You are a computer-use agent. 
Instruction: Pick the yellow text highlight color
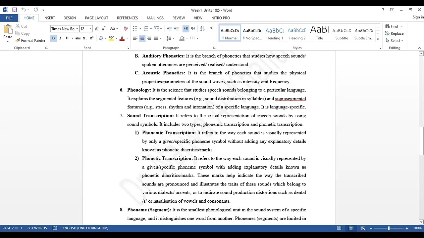[x=111, y=38]
